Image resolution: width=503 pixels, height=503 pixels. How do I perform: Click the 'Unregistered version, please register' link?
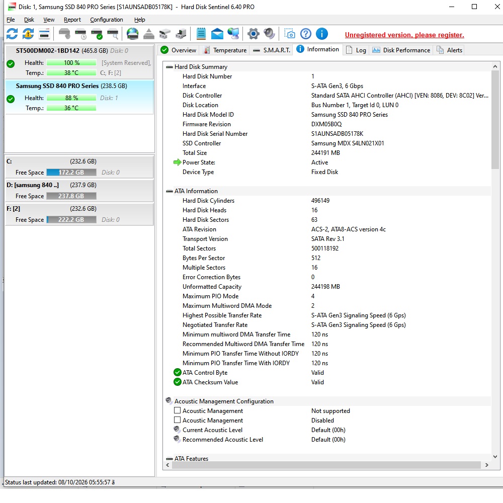click(404, 35)
